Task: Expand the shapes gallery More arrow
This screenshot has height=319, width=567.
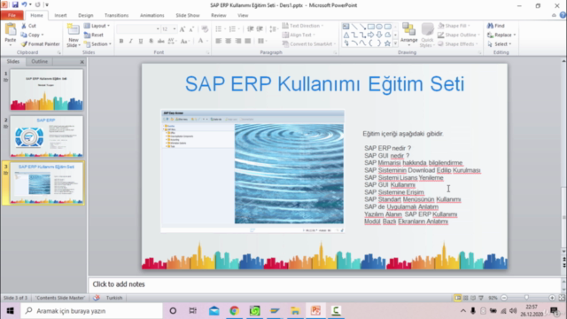Action: coord(395,43)
